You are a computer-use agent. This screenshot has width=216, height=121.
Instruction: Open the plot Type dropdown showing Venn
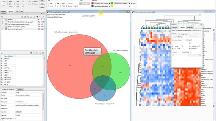(84, 4)
